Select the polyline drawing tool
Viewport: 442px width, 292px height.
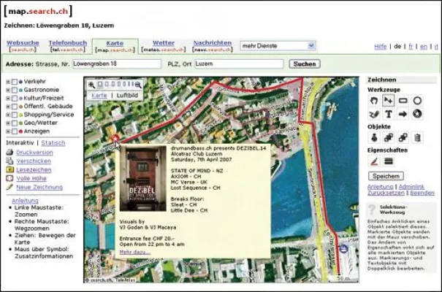point(389,101)
